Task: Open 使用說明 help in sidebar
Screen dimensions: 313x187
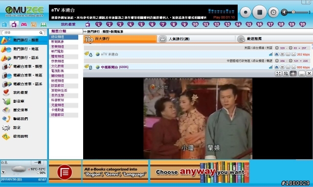Action: coord(23,136)
